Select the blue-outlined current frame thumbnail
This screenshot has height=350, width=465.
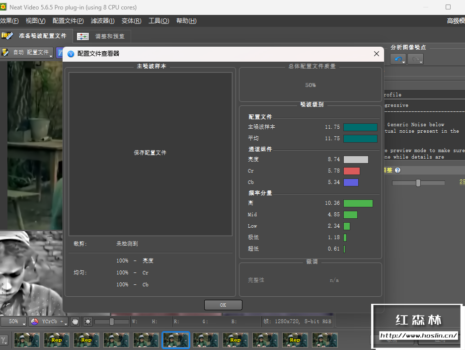pyautogui.click(x=176, y=340)
